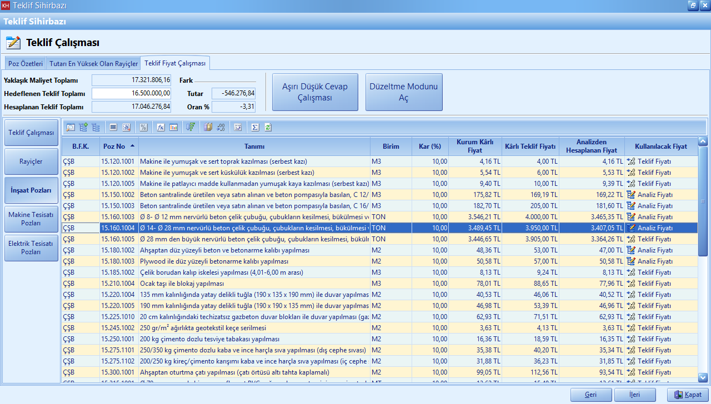This screenshot has width=711, height=404.
Task: Click the decimal places icon
Action: coord(221,127)
